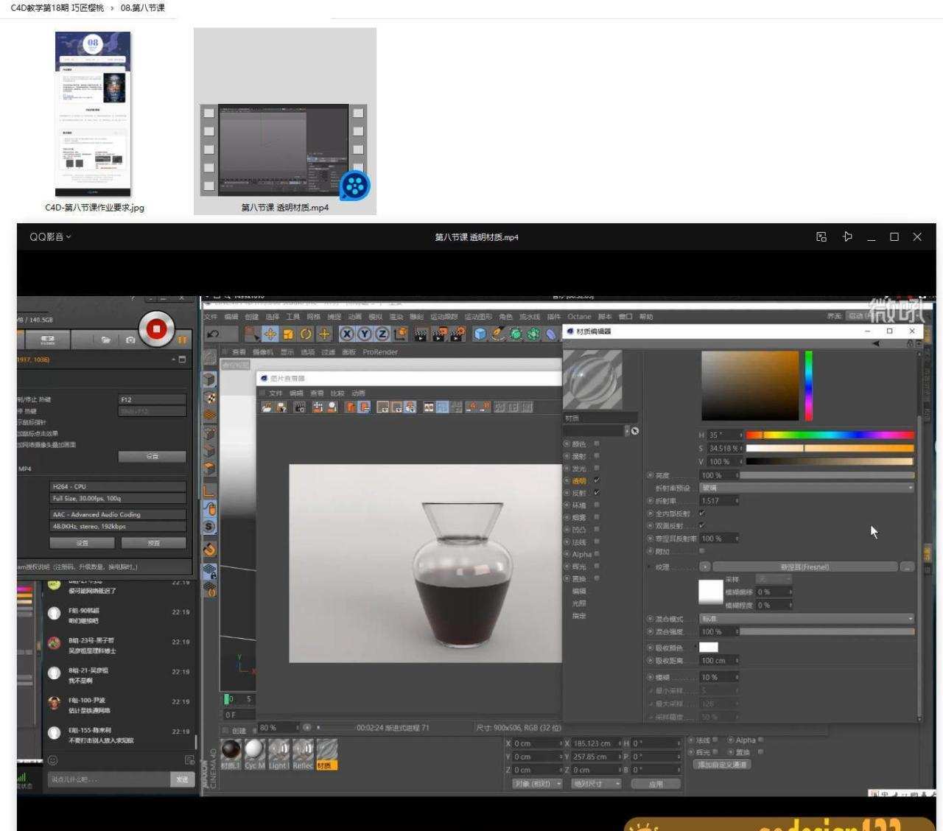Click the 添加自定义通道 button
Viewport: 943px width, 831px height.
coord(723,765)
